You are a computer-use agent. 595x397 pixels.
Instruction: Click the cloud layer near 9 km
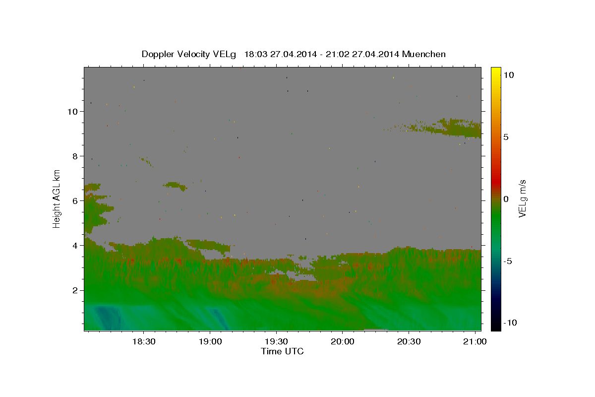[x=459, y=128]
